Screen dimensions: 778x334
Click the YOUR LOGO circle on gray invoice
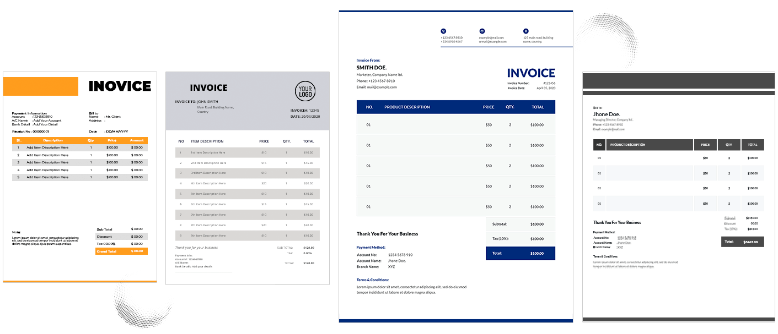pyautogui.click(x=305, y=91)
